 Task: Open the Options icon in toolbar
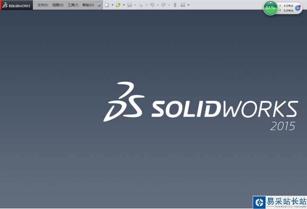[x=183, y=5]
